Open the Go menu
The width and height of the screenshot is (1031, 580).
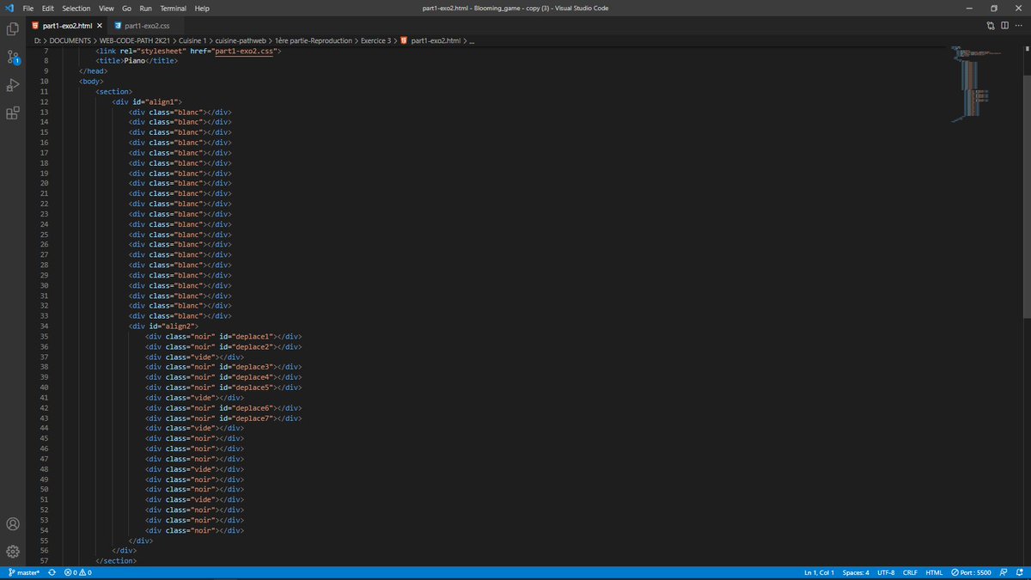[126, 8]
